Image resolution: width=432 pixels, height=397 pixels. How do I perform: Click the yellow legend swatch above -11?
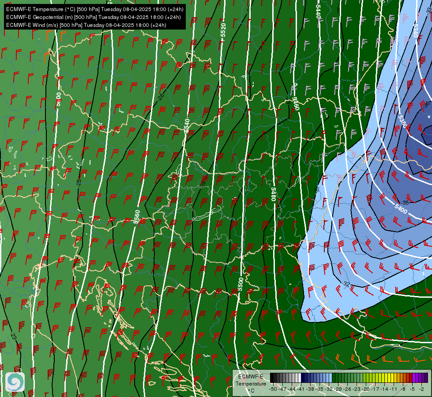point(392,378)
